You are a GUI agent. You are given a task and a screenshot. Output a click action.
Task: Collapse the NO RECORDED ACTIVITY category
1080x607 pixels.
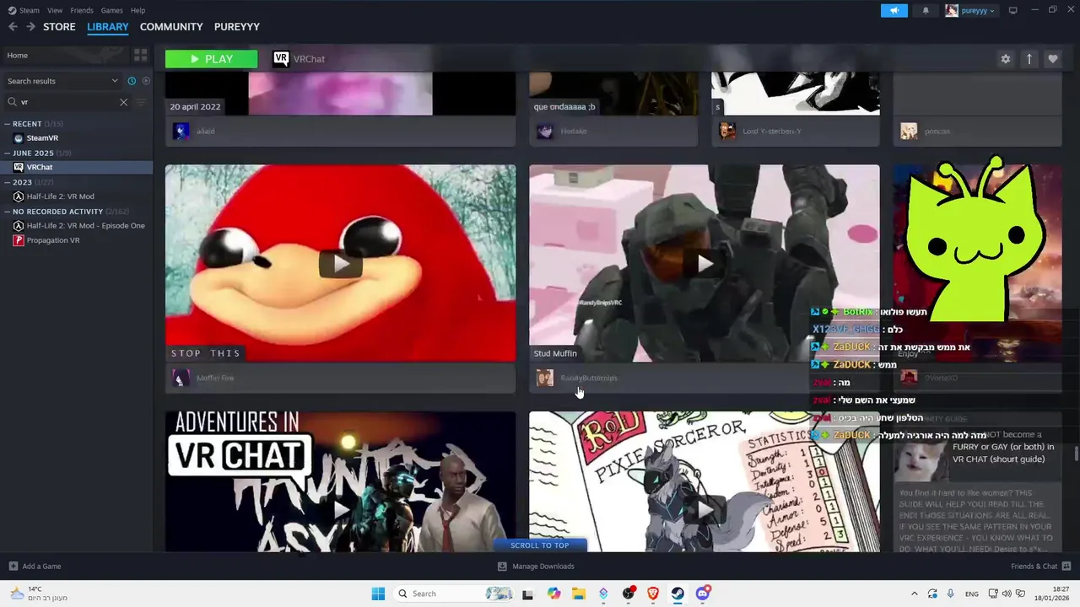[7, 212]
